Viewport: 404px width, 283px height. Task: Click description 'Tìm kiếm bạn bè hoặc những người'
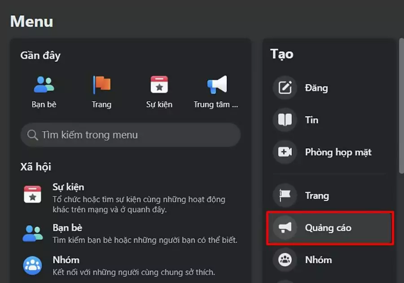click(145, 240)
